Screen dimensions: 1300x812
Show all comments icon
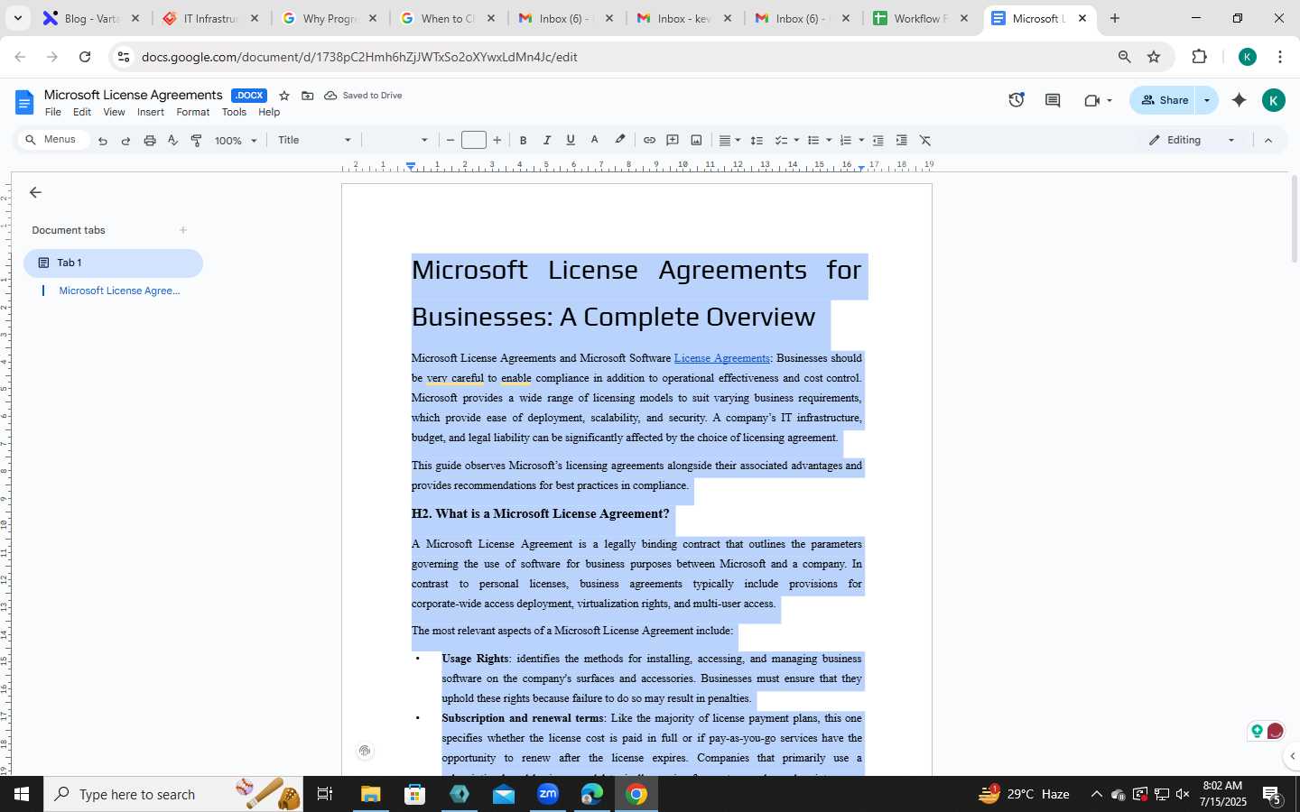click(1053, 100)
